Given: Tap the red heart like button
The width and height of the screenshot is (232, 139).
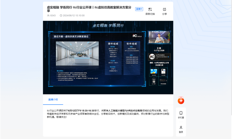Looking at the screenshot, I should (181, 101).
